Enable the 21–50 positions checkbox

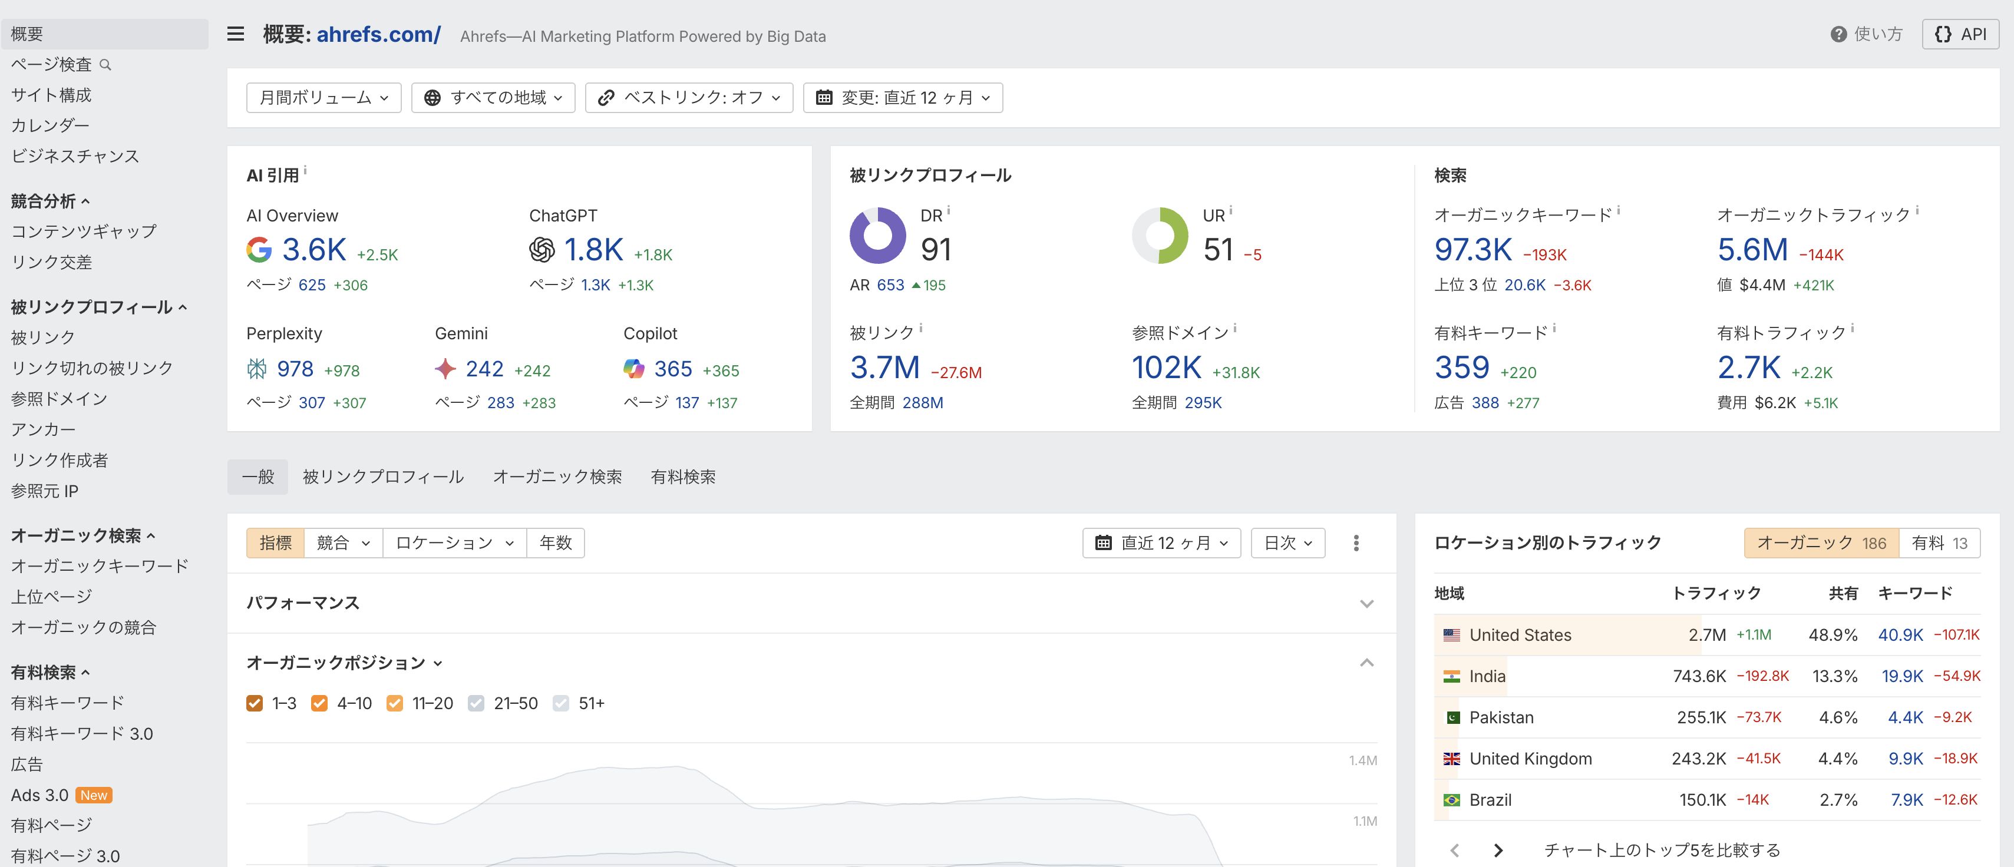pyautogui.click(x=476, y=703)
